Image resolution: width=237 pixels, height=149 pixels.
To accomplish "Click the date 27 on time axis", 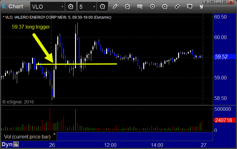I will pyautogui.click(x=203, y=145).
